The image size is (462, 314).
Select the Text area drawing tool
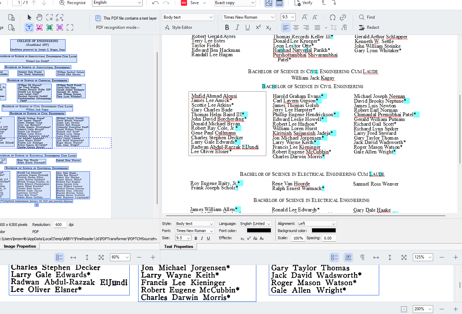pos(29,27)
